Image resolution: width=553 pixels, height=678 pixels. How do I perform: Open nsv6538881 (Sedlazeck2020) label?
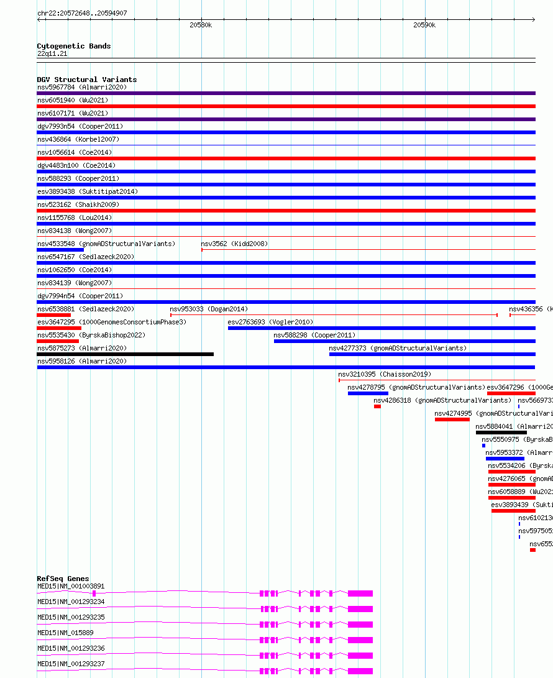[x=86, y=309]
